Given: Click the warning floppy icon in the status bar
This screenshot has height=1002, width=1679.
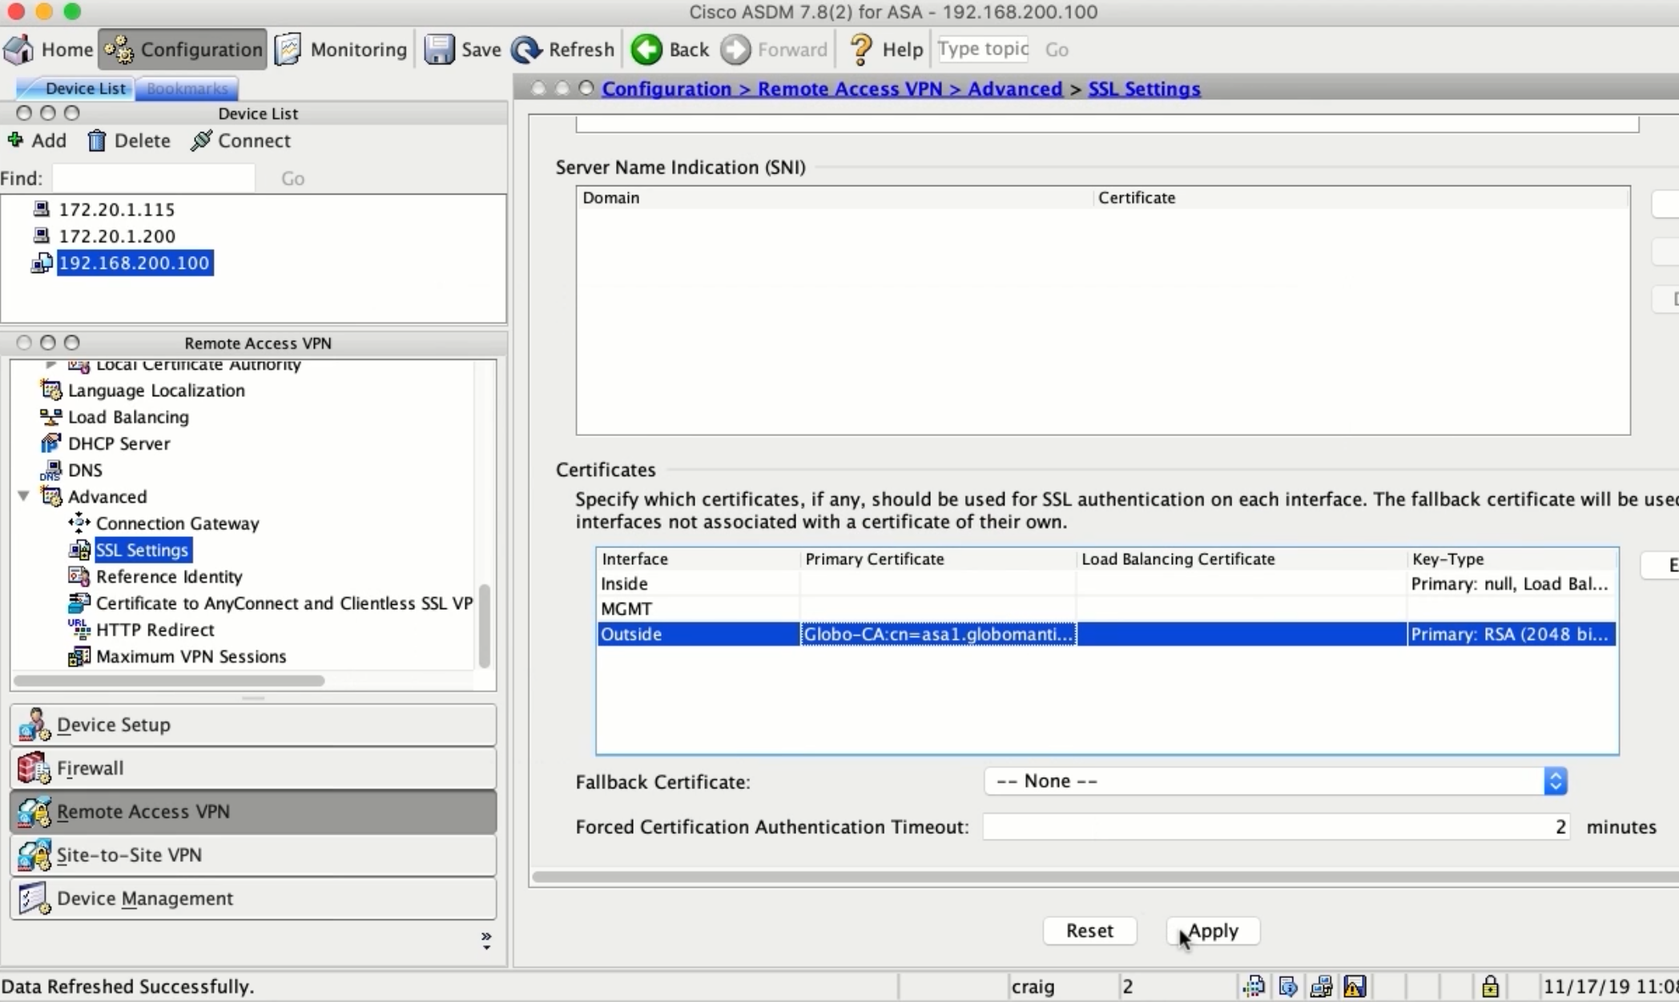Looking at the screenshot, I should 1355,986.
